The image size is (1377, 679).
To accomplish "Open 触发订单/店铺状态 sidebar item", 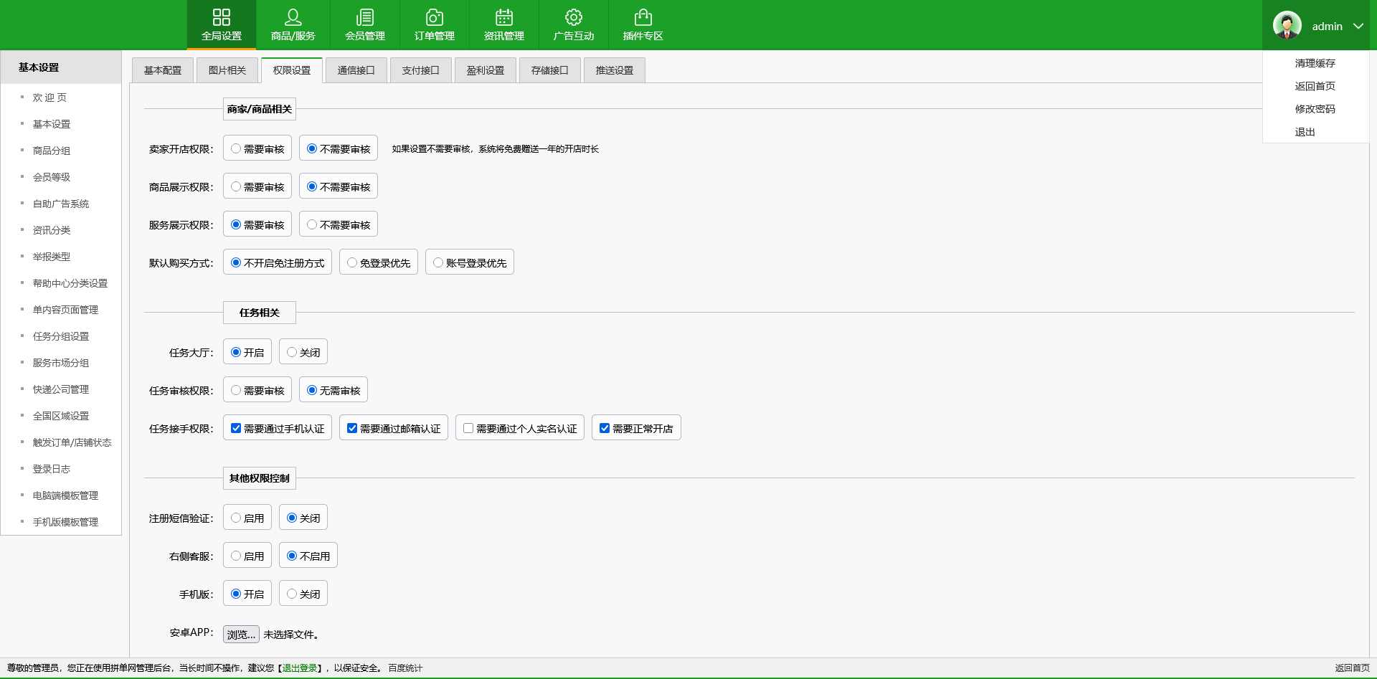I will click(72, 442).
